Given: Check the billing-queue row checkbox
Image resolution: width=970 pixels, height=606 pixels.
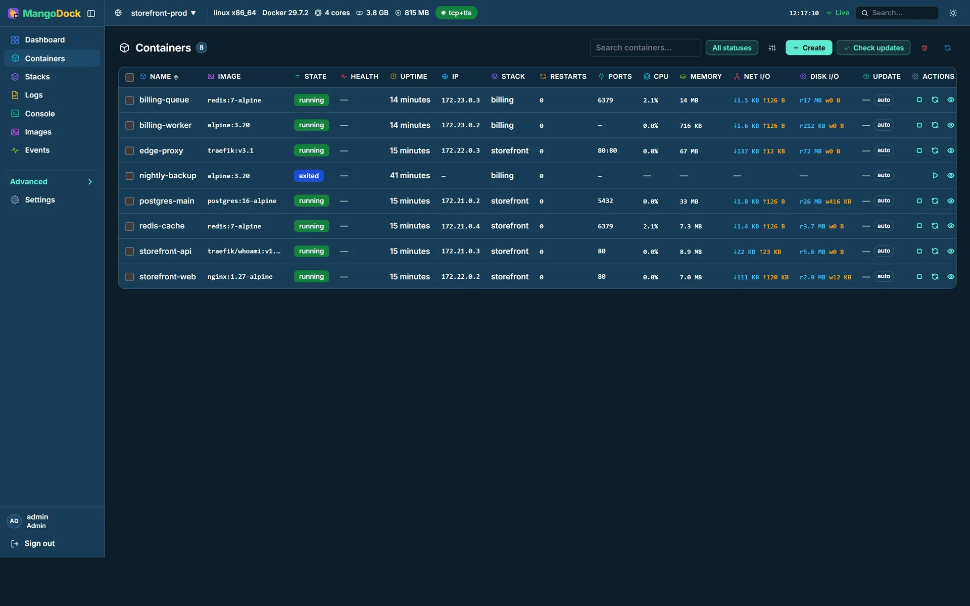Looking at the screenshot, I should pyautogui.click(x=129, y=100).
